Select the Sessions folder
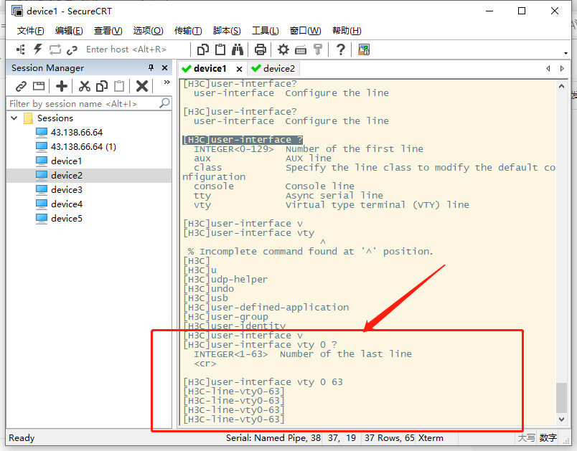Screen dimensions: 577x451 (x=55, y=118)
